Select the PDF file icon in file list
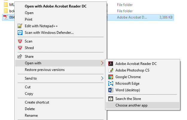187x120 pixels. tap(5, 17)
